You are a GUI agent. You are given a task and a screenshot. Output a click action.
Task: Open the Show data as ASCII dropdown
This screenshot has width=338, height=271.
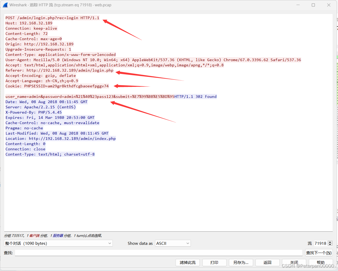coord(173,243)
